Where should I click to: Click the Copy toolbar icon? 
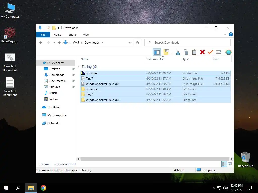point(186,52)
